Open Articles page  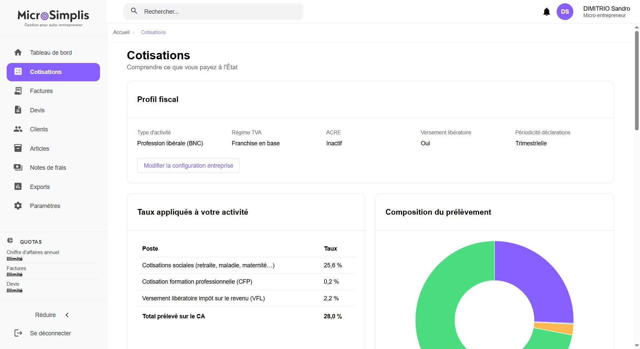(53, 148)
